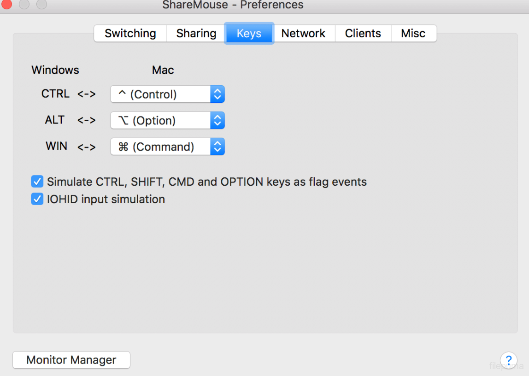Click the ShareMouse - Preferences window title

pos(233,5)
